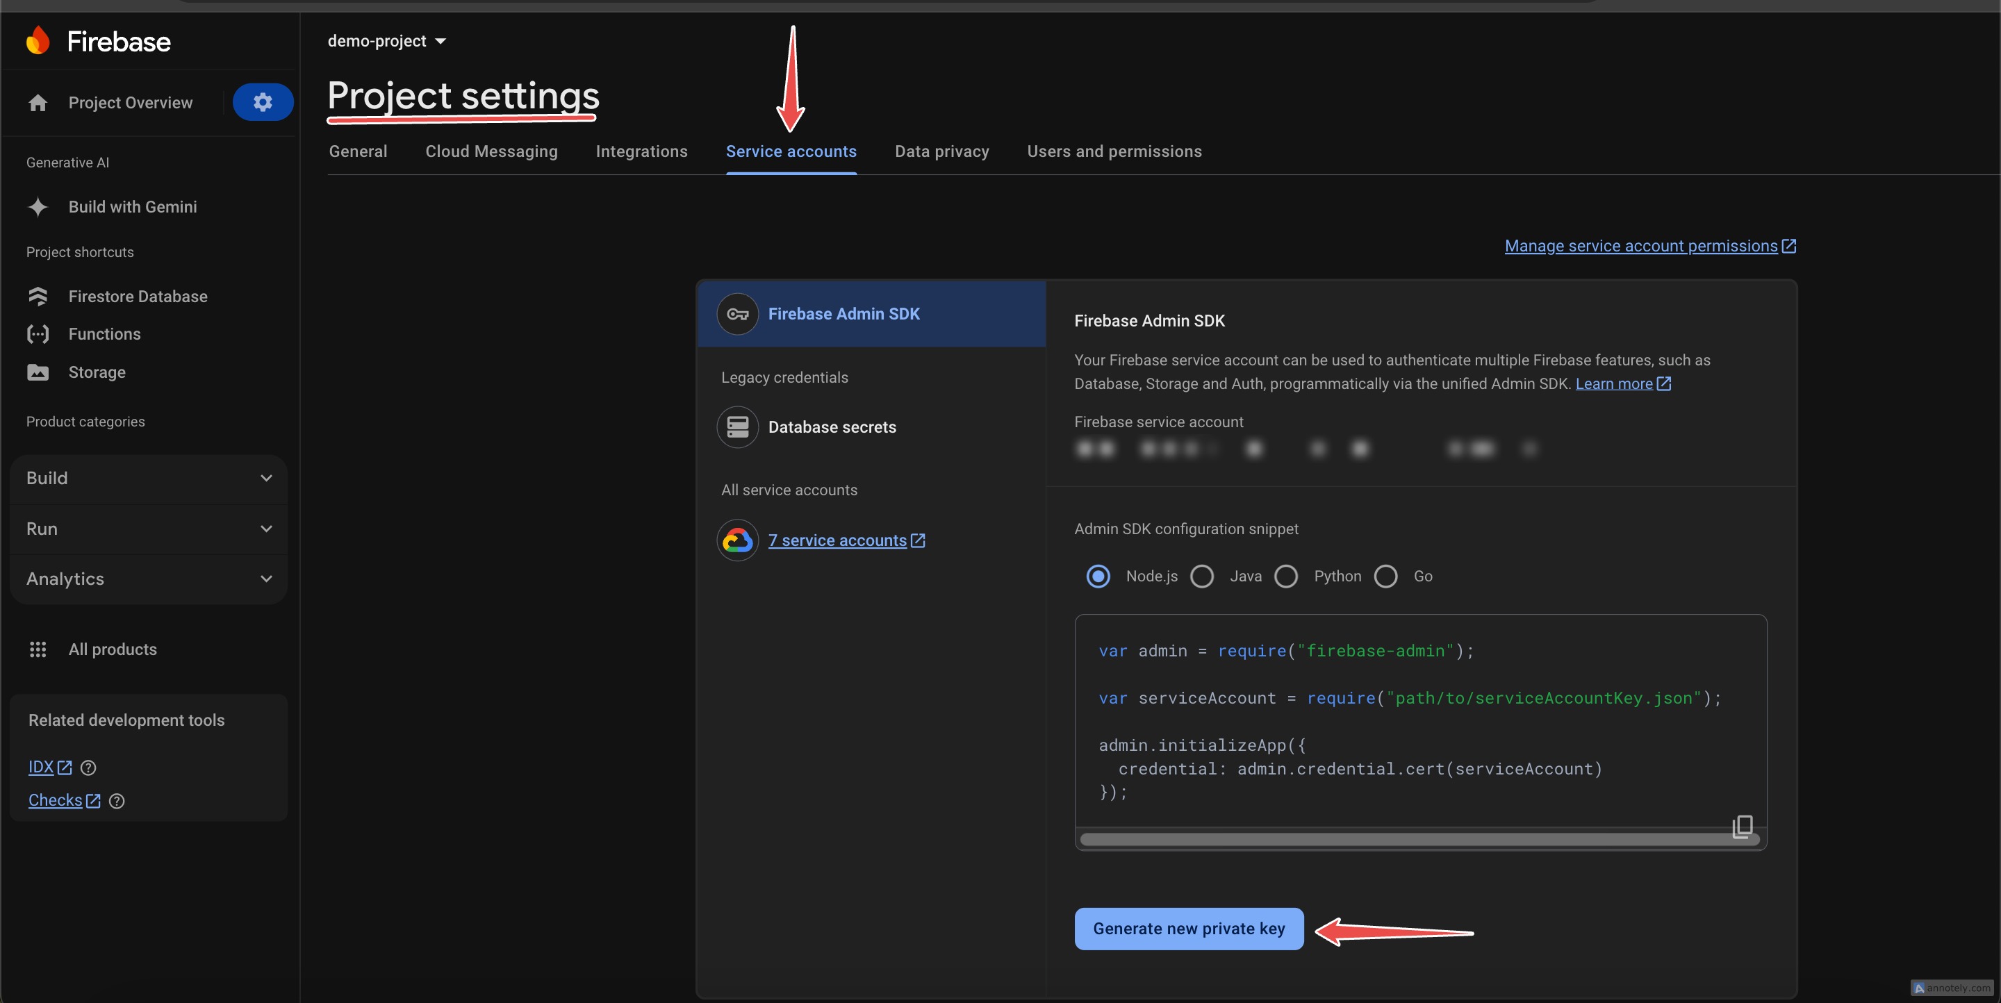Open Build with Gemini sparkle icon
The image size is (2001, 1003).
click(38, 206)
